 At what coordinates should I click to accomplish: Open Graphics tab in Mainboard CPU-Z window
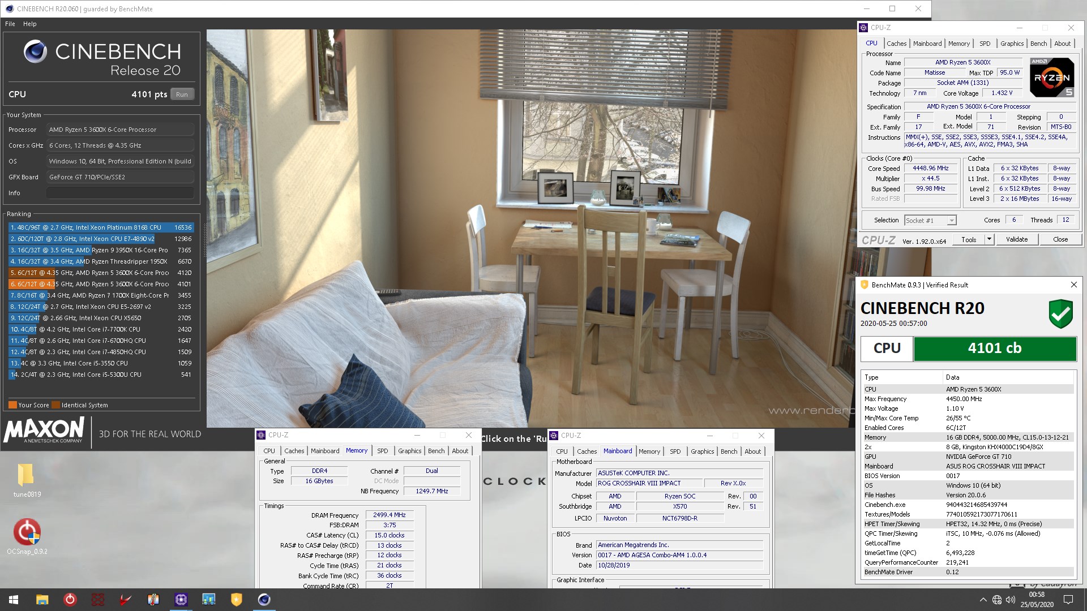pyautogui.click(x=702, y=451)
